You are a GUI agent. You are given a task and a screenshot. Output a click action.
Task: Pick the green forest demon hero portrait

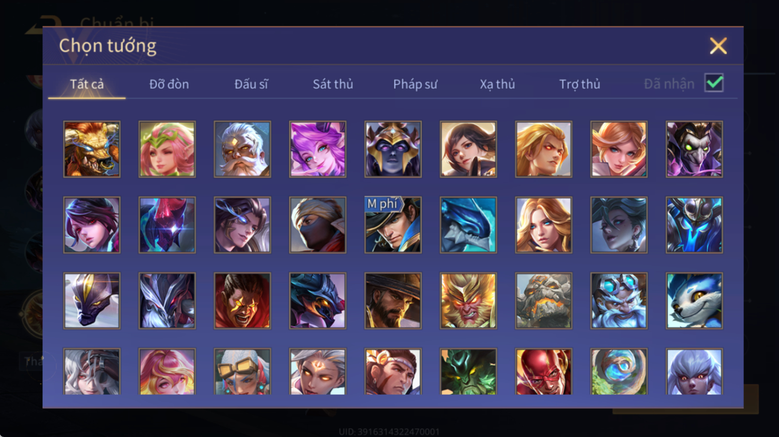(468, 372)
